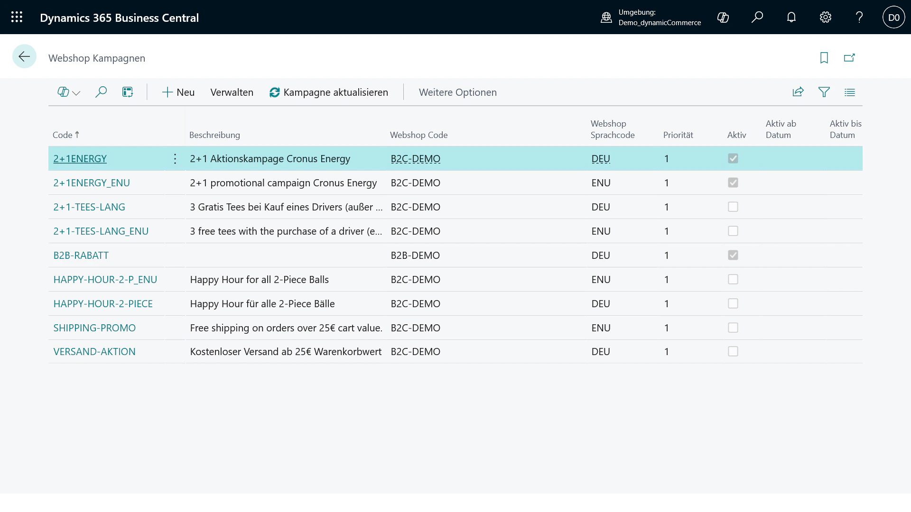Click Neu to create a campaign
This screenshot has height=512, width=911.
(x=178, y=92)
